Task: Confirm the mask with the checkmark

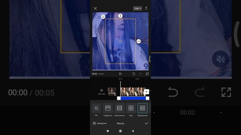Action: [x=146, y=123]
